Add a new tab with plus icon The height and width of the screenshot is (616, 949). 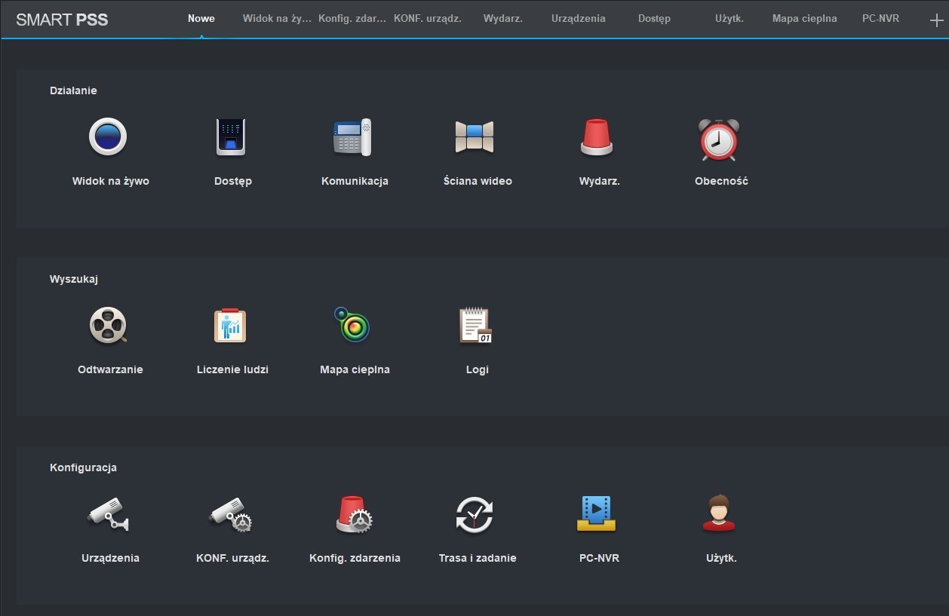tap(936, 20)
